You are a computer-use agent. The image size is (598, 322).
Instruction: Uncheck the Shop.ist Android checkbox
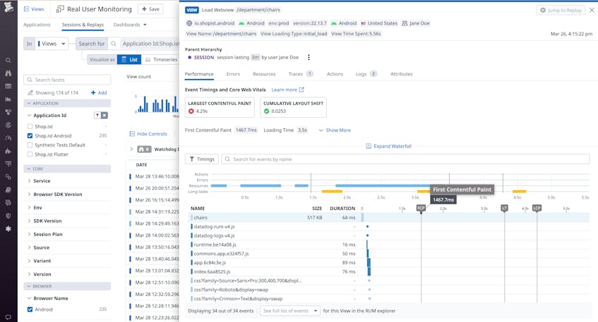(30, 135)
